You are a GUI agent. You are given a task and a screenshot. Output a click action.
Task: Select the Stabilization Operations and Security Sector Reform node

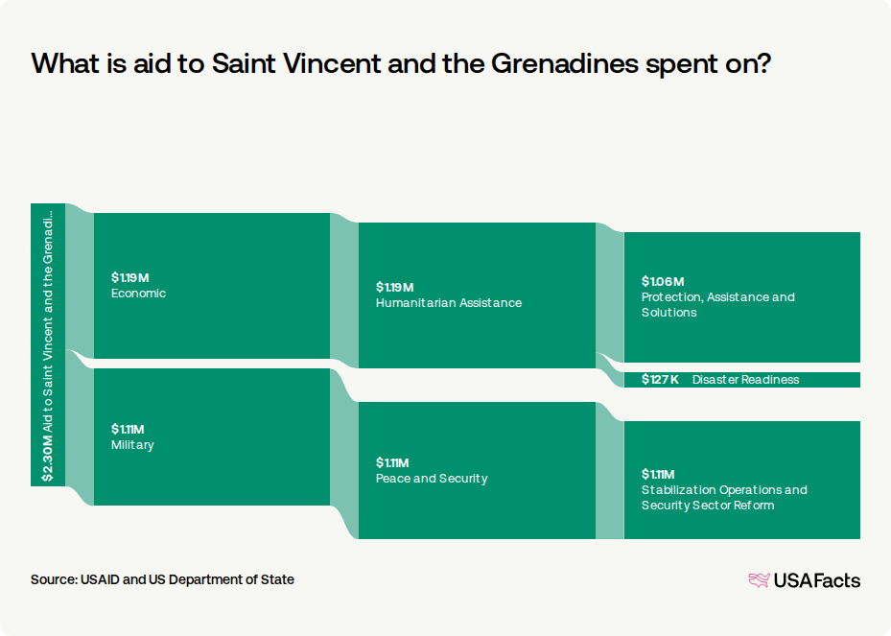[x=743, y=480]
